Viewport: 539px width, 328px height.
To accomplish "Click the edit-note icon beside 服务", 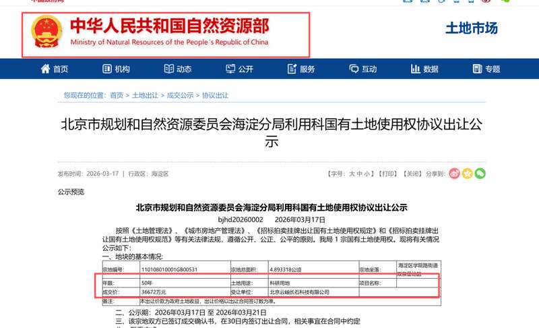I will click(x=292, y=69).
